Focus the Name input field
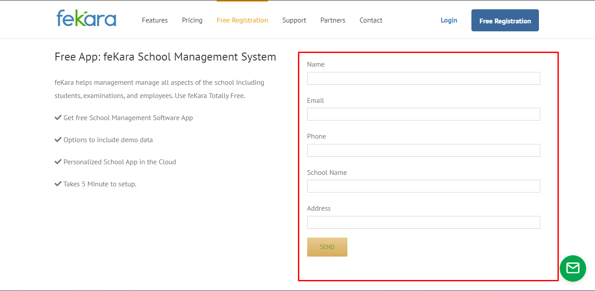The width and height of the screenshot is (595, 291). click(424, 78)
